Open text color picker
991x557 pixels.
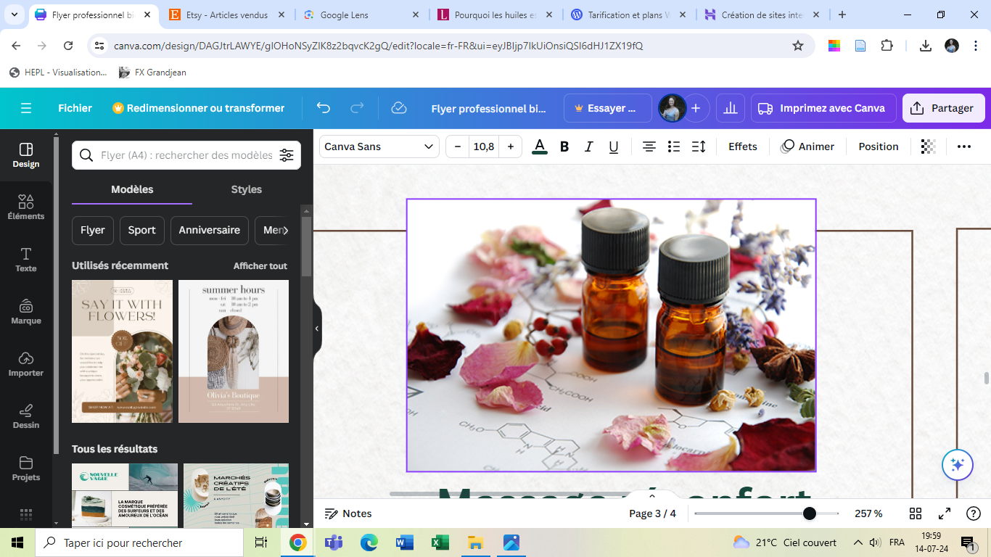click(540, 147)
